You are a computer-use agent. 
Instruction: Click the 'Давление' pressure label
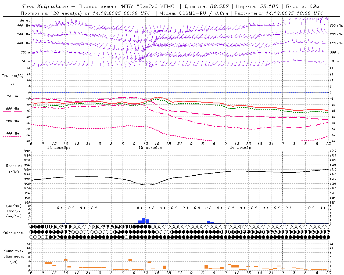tap(14, 166)
